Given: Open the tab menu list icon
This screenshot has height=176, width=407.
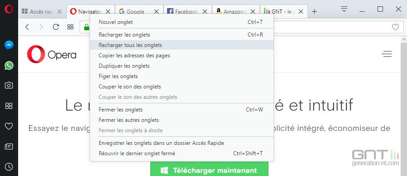Looking at the screenshot, I should point(344,9).
